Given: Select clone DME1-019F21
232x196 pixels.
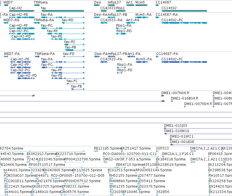Looking at the screenshot, I should 182,136.
